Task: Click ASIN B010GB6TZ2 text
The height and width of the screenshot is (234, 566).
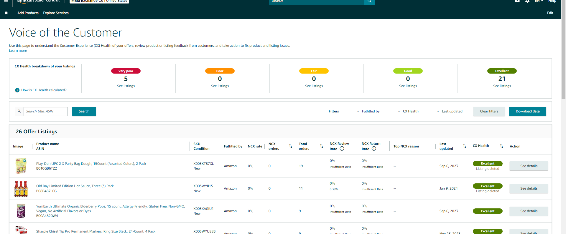Action: point(47,169)
